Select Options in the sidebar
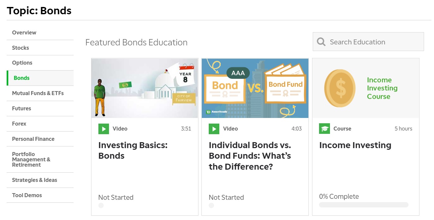This screenshot has width=434, height=220. point(22,63)
